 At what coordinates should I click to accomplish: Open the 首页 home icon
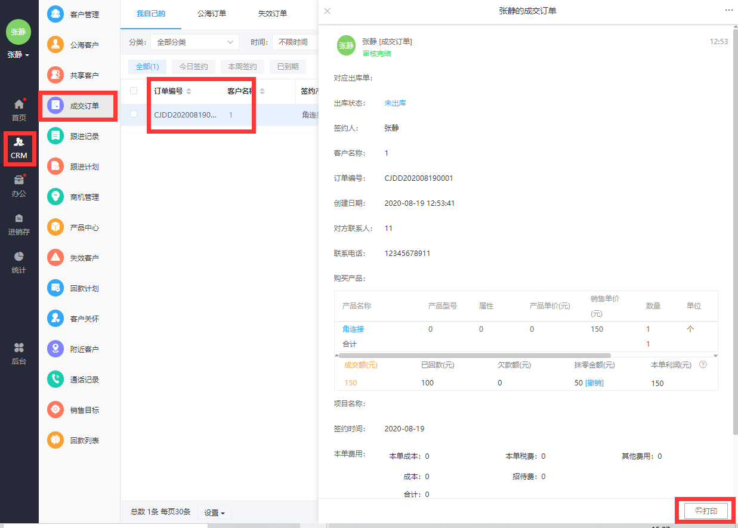[19, 104]
